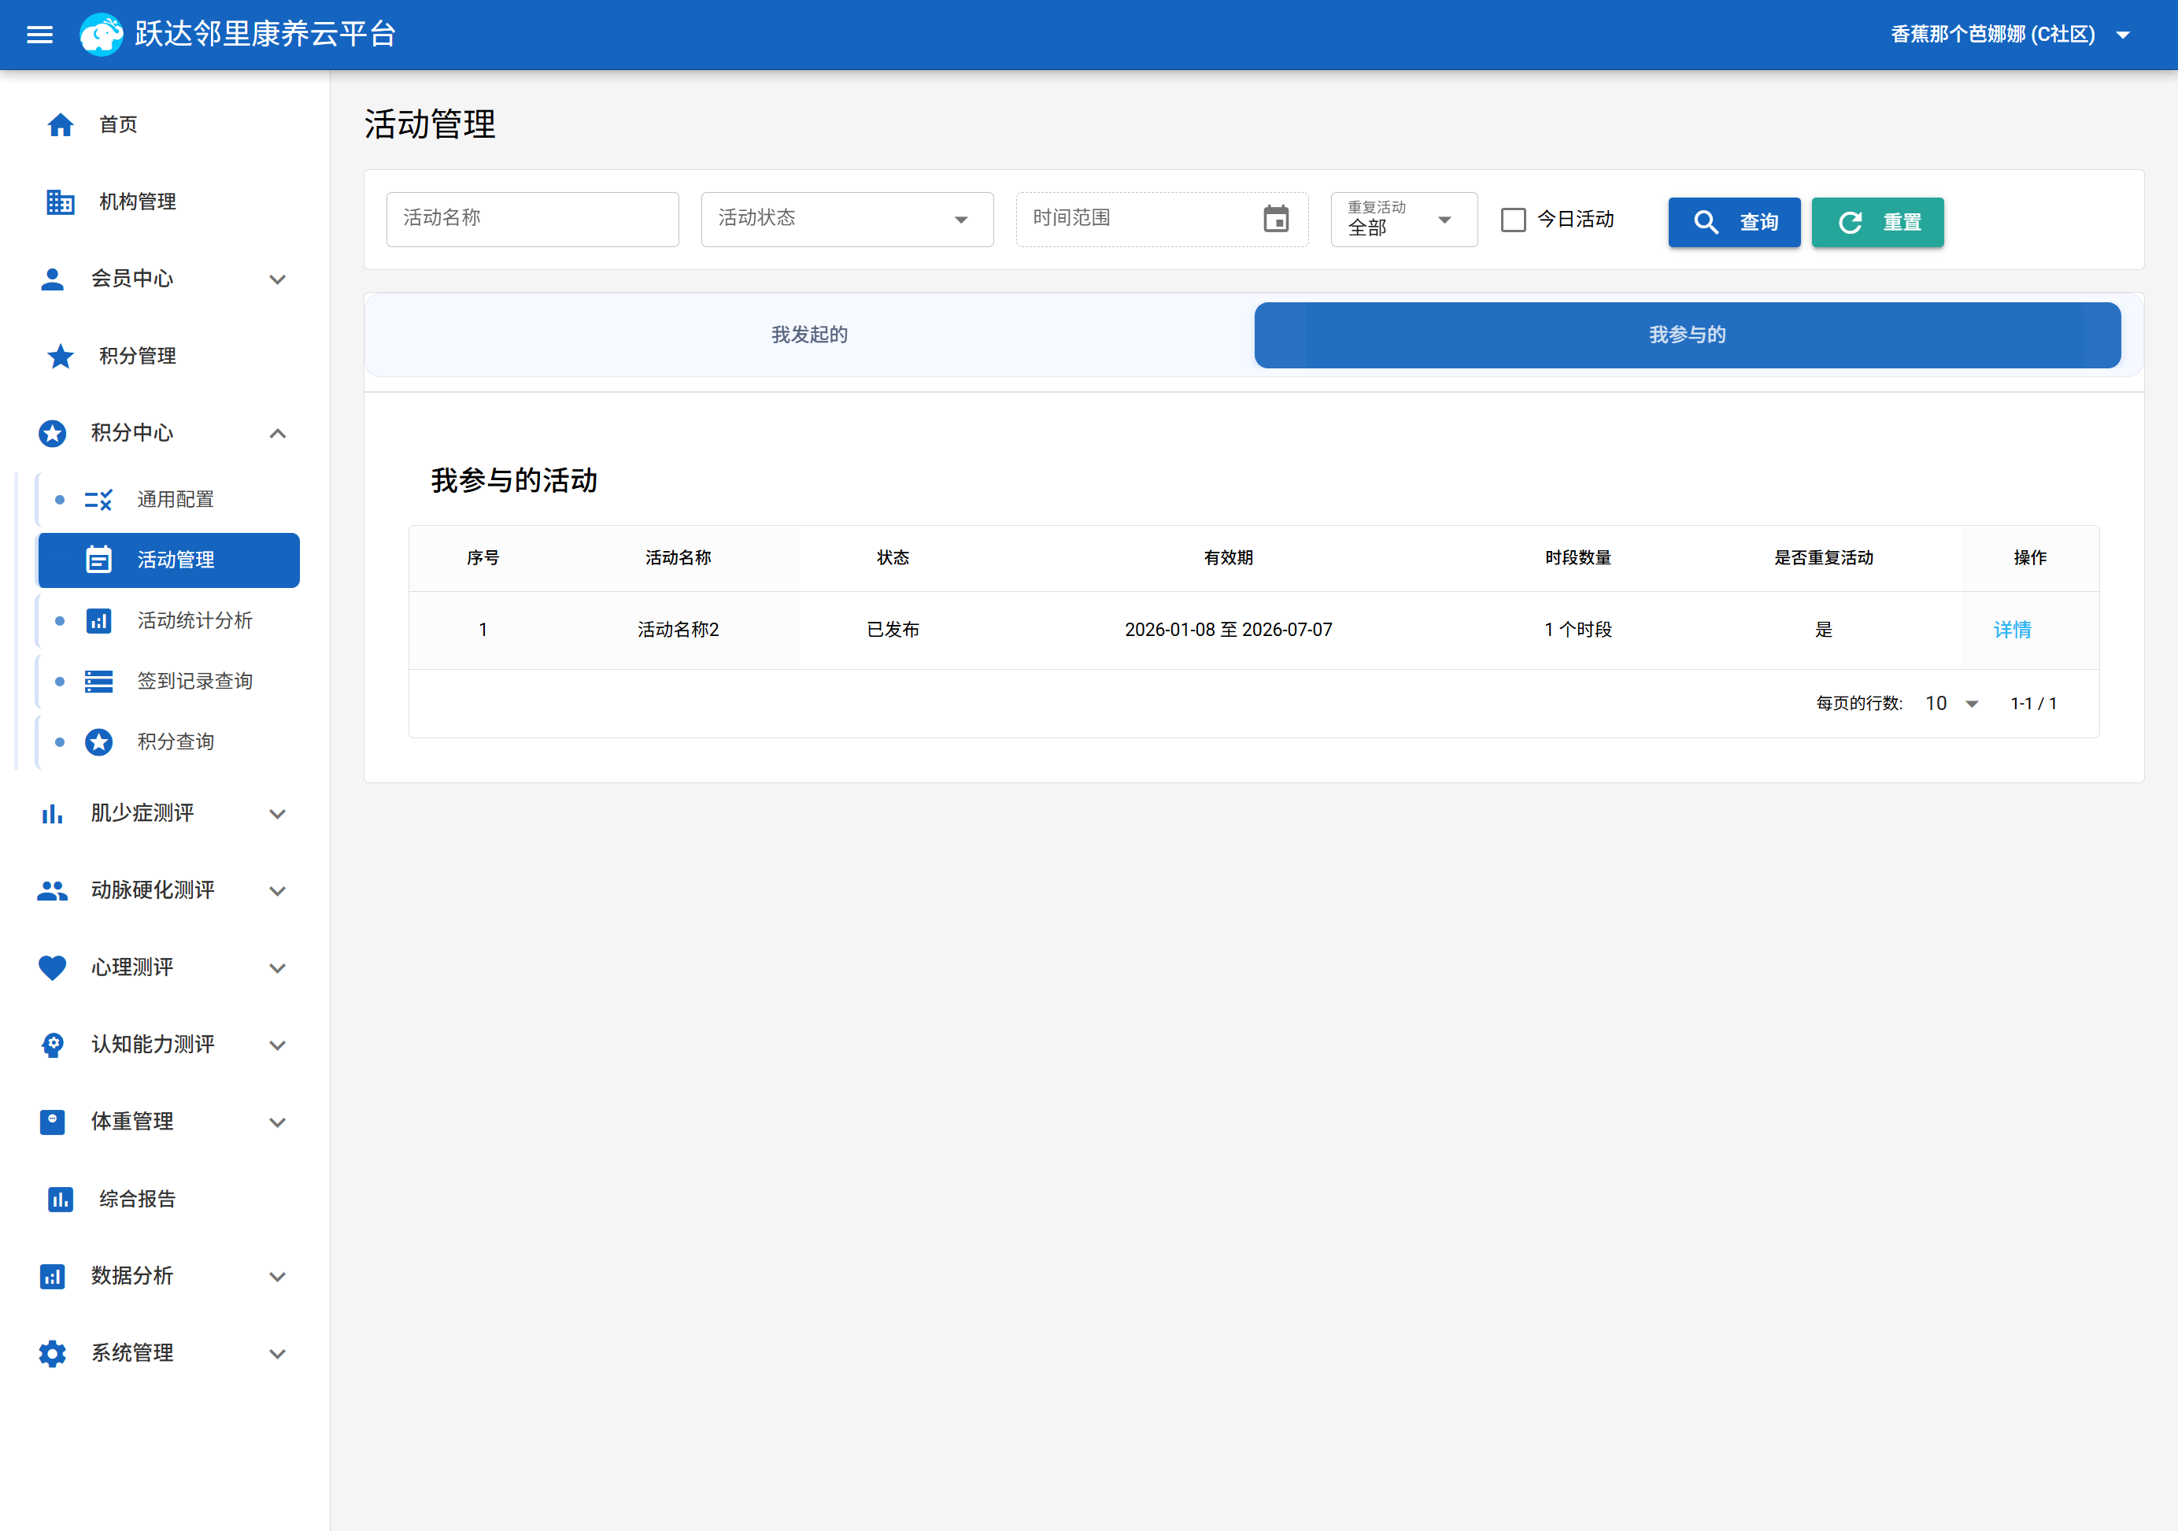Click the circled star icon for 积分中心
2178x1531 pixels.
(x=52, y=434)
